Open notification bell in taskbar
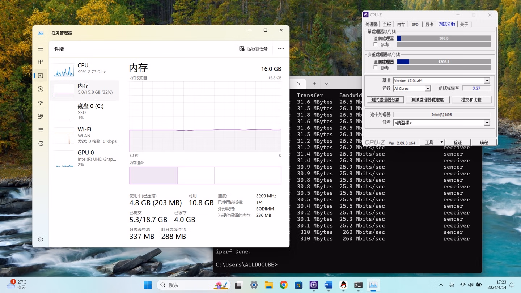 point(512,285)
